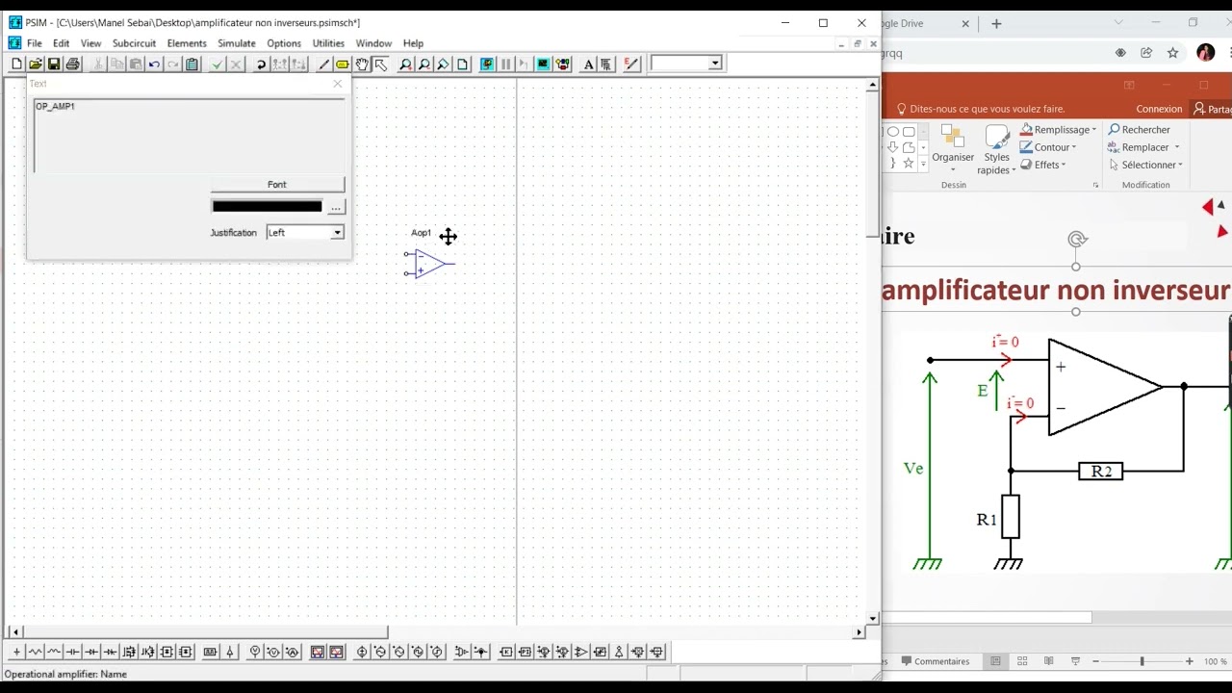Open the Elements menu
1232x693 pixels.
187,43
